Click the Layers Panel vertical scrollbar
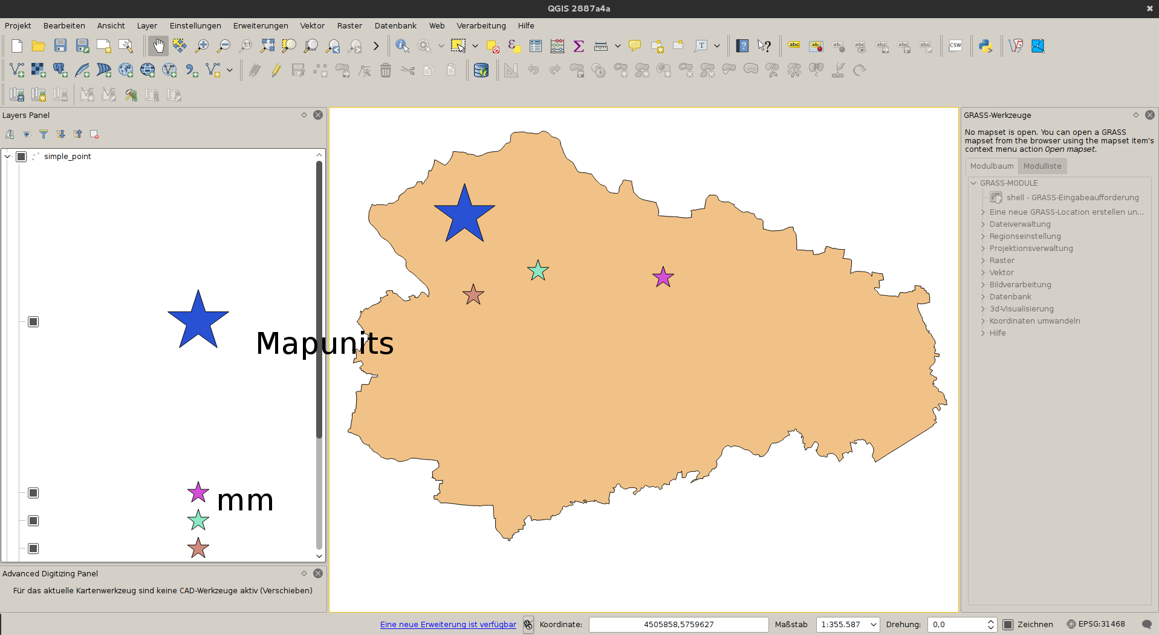The width and height of the screenshot is (1159, 635). point(319,299)
